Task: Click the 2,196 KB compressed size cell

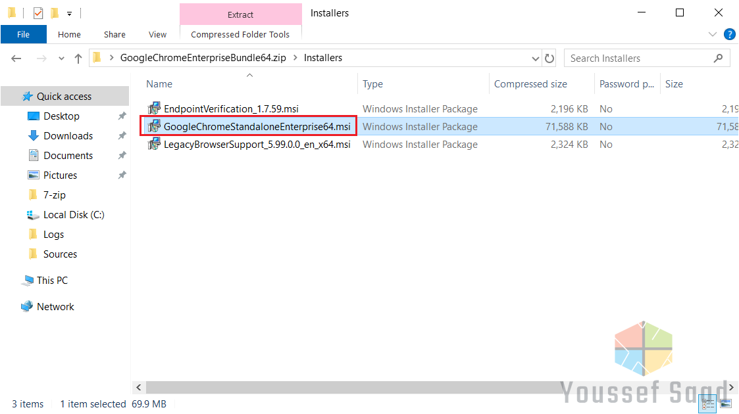Action: coord(569,108)
